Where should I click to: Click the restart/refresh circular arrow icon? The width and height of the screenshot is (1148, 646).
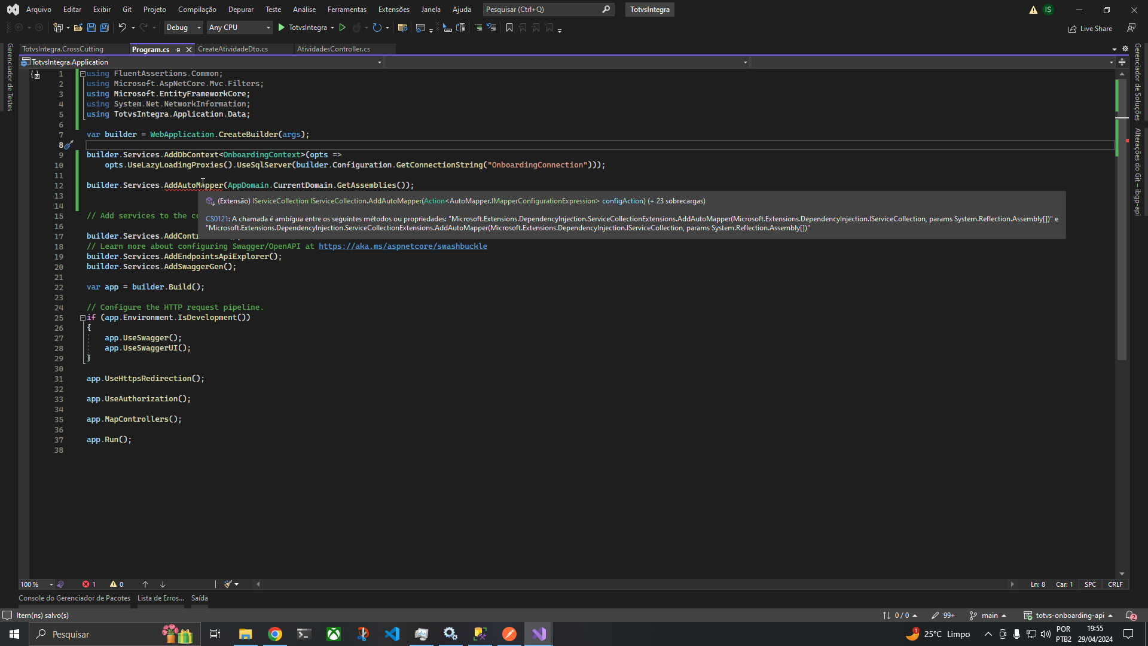click(377, 28)
